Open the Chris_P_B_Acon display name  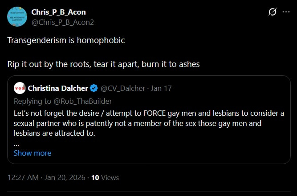tap(58, 12)
